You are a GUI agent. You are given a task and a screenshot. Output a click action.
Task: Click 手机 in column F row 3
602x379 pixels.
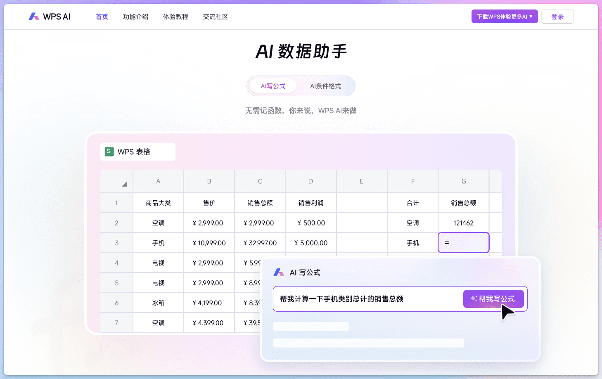pyautogui.click(x=412, y=243)
